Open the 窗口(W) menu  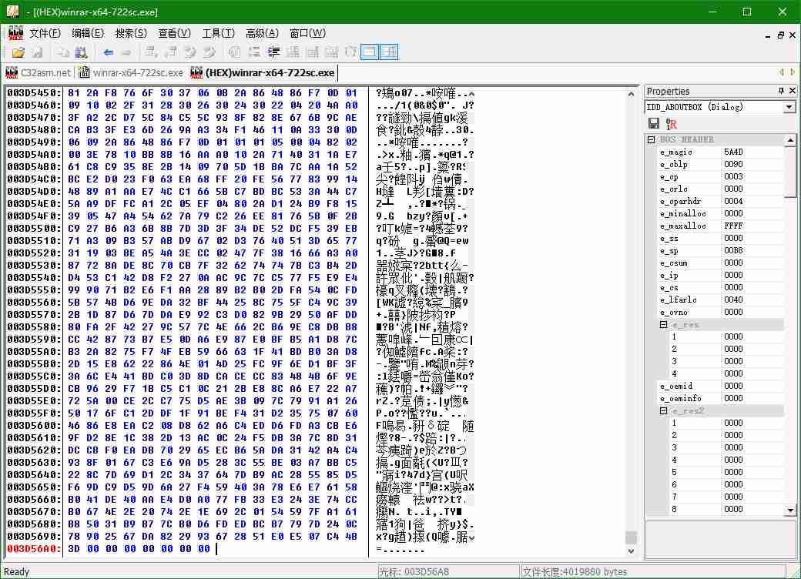(x=307, y=34)
